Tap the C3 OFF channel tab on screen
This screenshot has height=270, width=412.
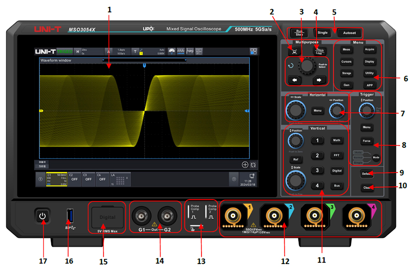click(88, 179)
